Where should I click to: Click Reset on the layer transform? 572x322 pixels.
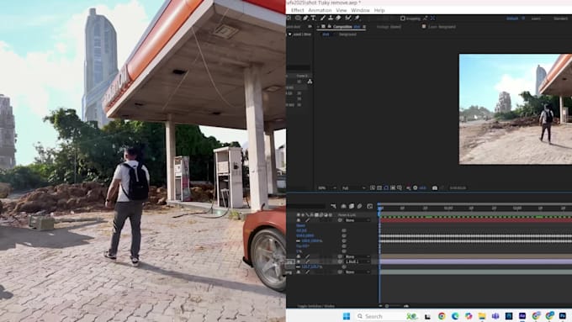pyautogui.click(x=300, y=225)
